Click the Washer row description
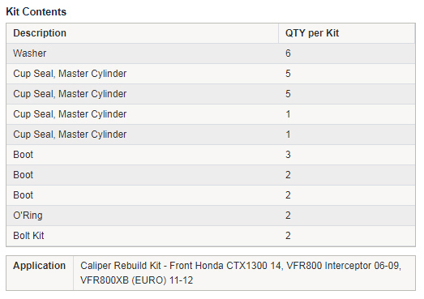 tap(30, 53)
